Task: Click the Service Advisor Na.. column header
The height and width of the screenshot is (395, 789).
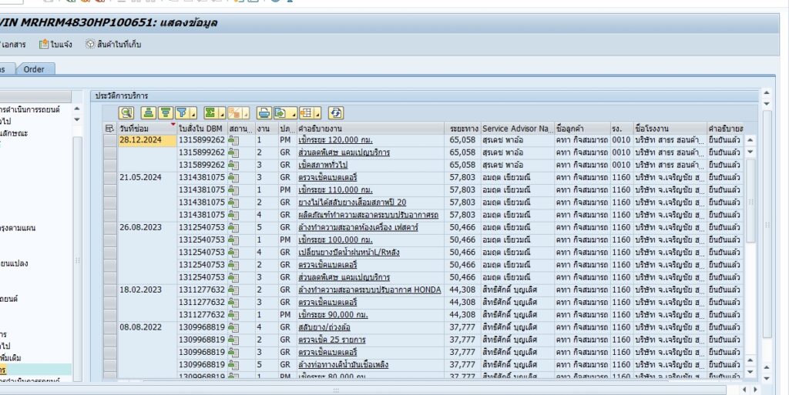Action: pos(517,129)
